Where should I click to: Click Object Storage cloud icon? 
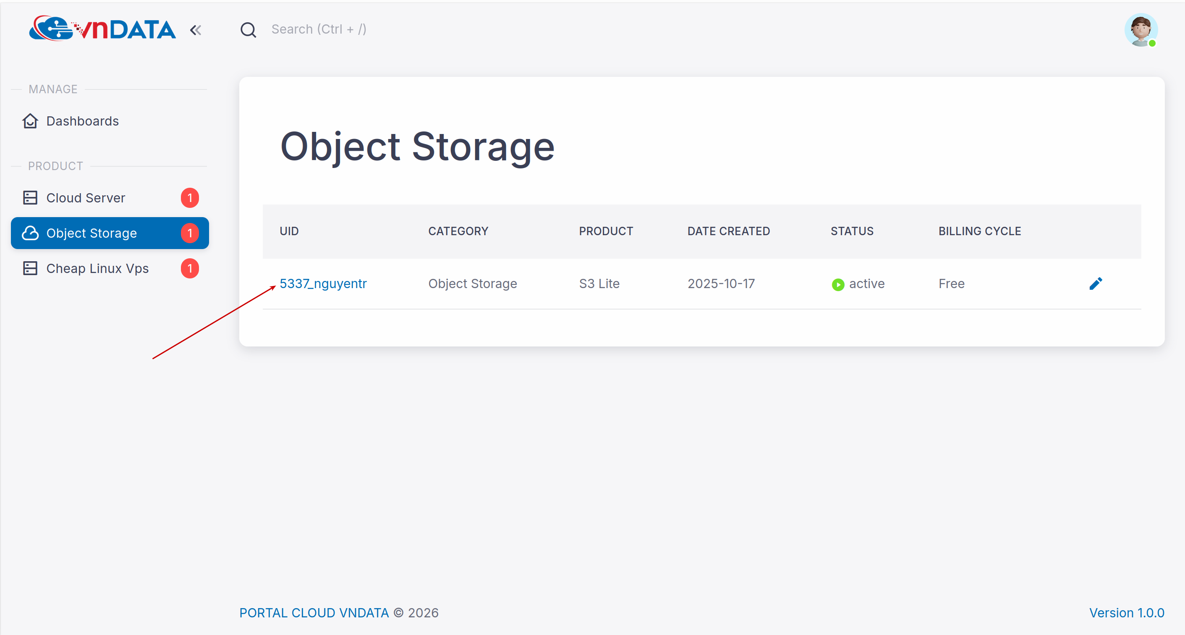pos(30,233)
